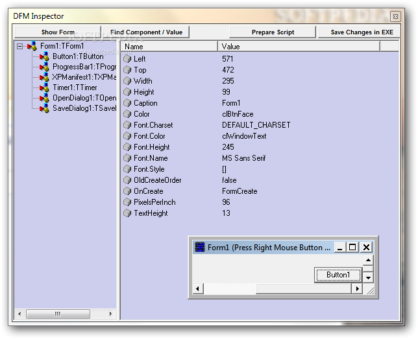Select the XPManifest1 component icon

coord(44,77)
